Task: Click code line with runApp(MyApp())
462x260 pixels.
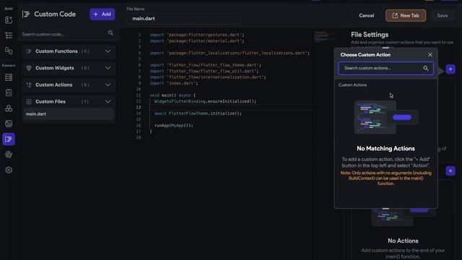Action: (x=174, y=126)
